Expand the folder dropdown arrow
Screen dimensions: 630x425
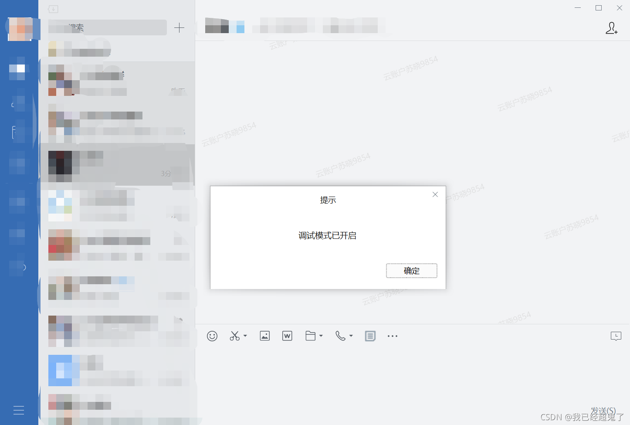point(321,336)
